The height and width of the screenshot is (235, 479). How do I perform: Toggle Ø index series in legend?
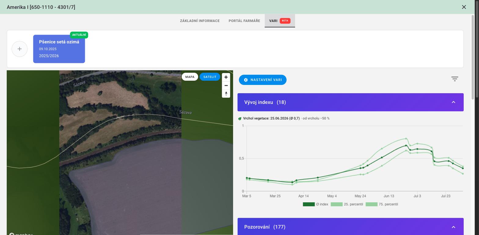316,204
